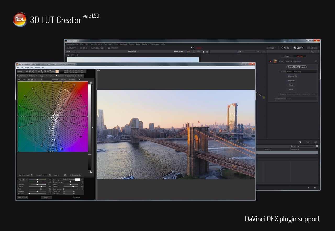The image size is (335, 231).
Task: Open the Input Log DJI D-Log dropdown
Action: point(69,180)
